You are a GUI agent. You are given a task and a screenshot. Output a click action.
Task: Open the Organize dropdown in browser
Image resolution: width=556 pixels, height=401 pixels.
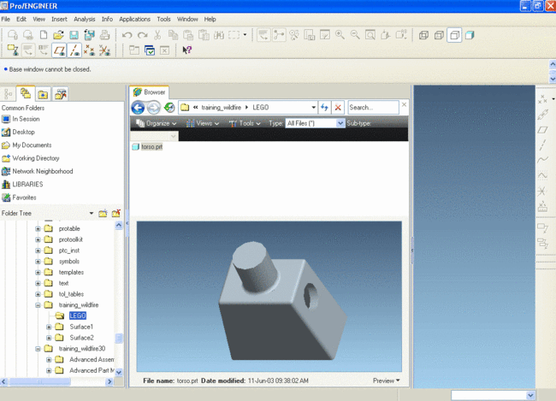tap(156, 123)
